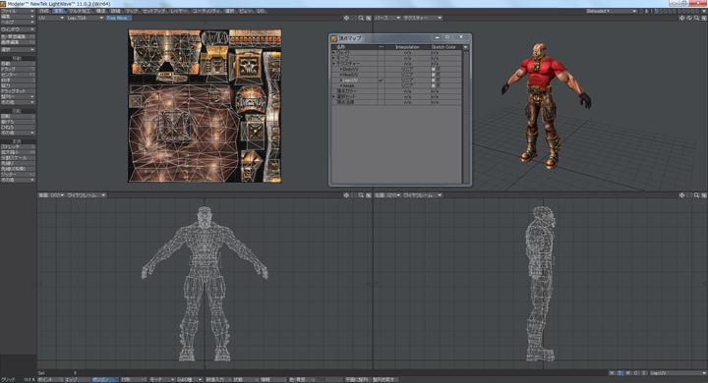
Task: Toggle the checkmark cell on the LegsUV row
Action: tap(382, 81)
